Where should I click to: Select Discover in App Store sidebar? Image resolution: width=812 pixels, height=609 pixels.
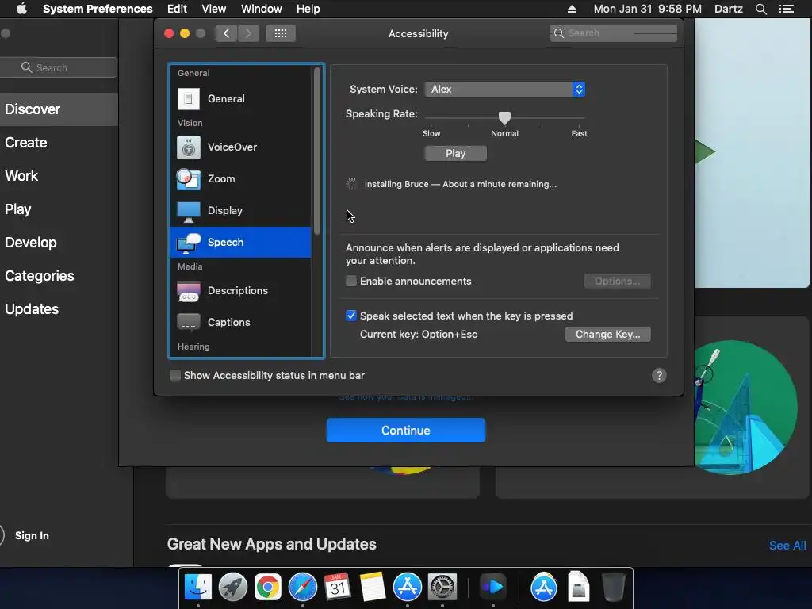(59, 109)
